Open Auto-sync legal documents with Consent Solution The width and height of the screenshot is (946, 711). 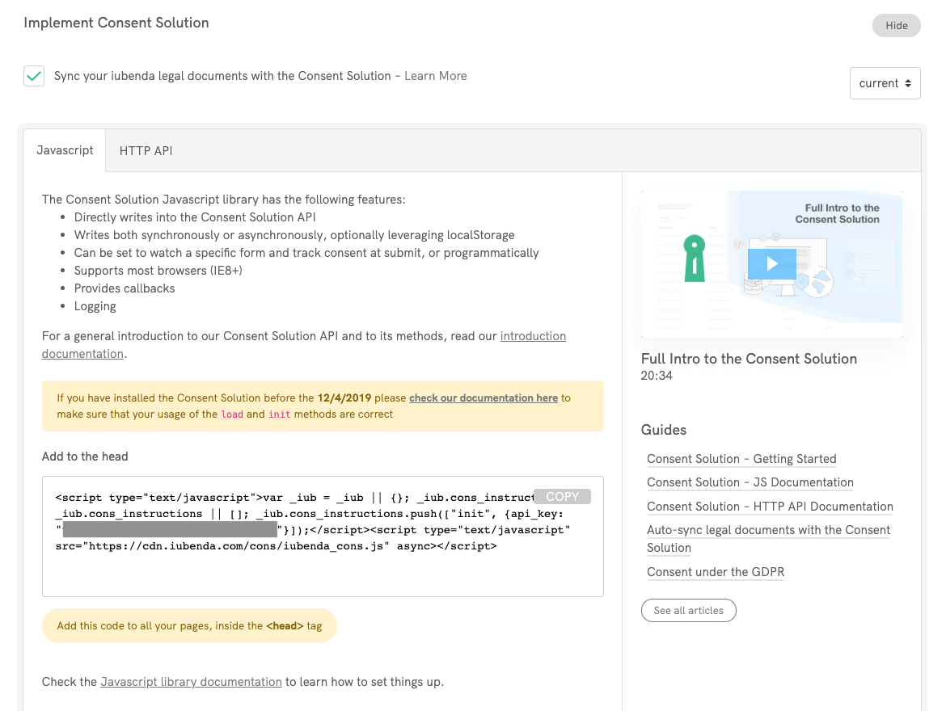coord(768,530)
